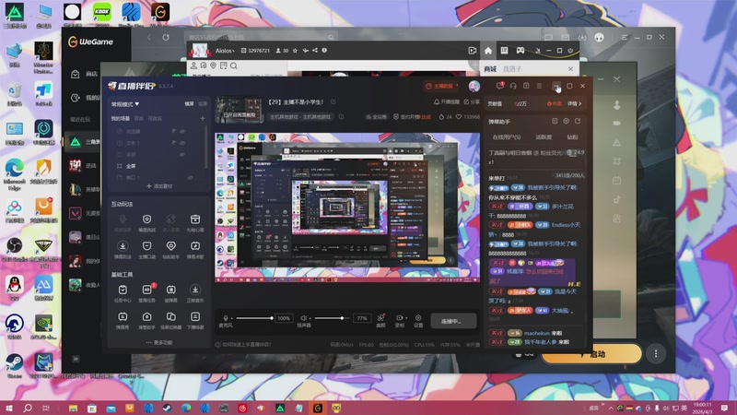Click the 连接中... stream button
Viewport: 737px width, 415px height.
tap(451, 321)
